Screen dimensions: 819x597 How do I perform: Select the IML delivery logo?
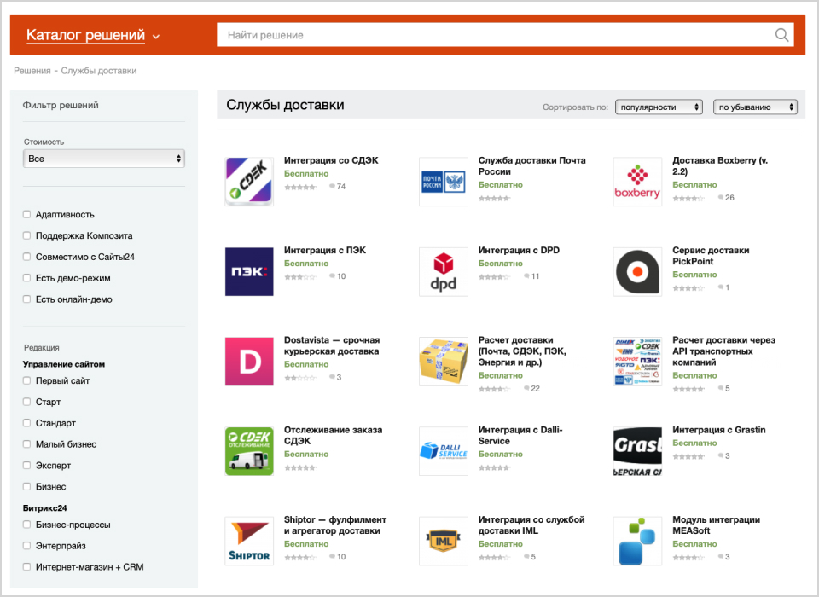pos(443,541)
